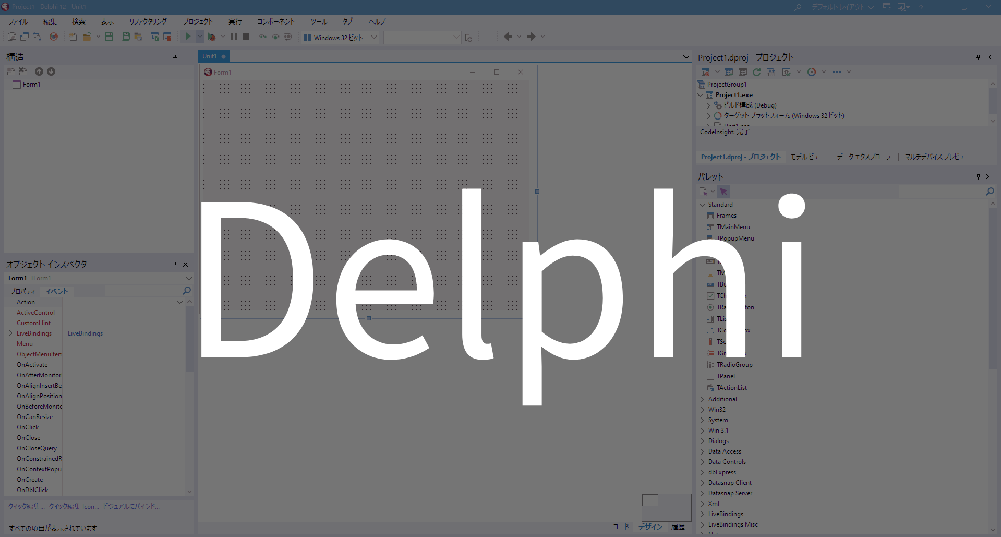Click the ビジュアルにバインド... link
The width and height of the screenshot is (1001, 537).
131,506
